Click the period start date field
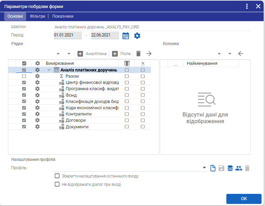 (68, 35)
